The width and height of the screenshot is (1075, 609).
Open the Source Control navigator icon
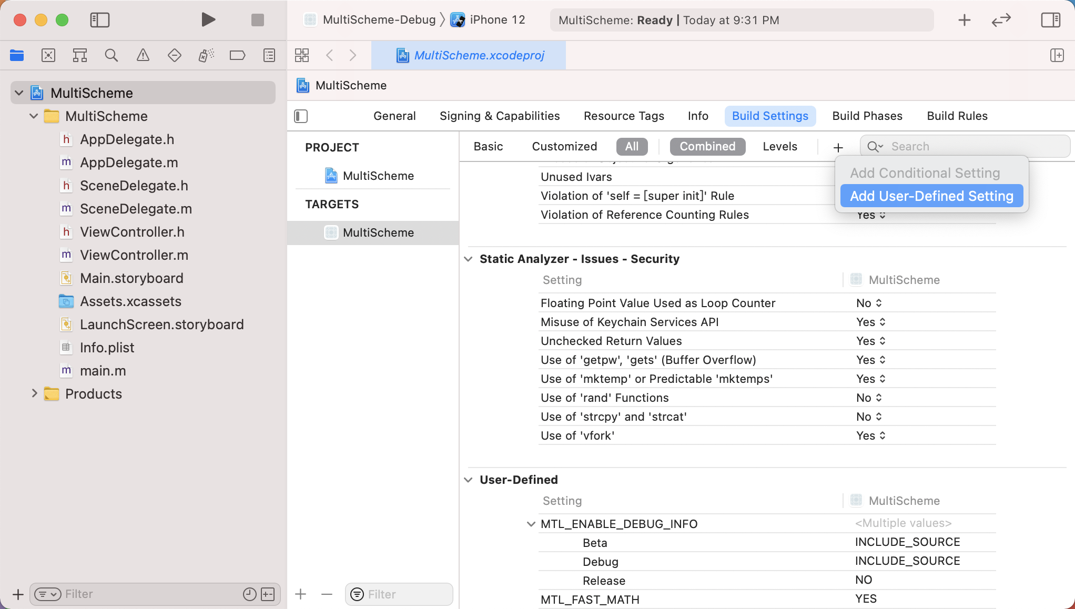(x=48, y=55)
